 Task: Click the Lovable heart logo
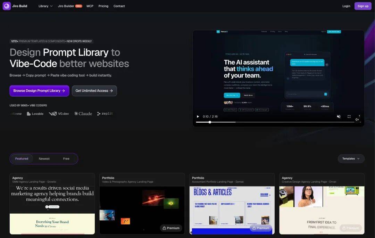[x=29, y=114]
